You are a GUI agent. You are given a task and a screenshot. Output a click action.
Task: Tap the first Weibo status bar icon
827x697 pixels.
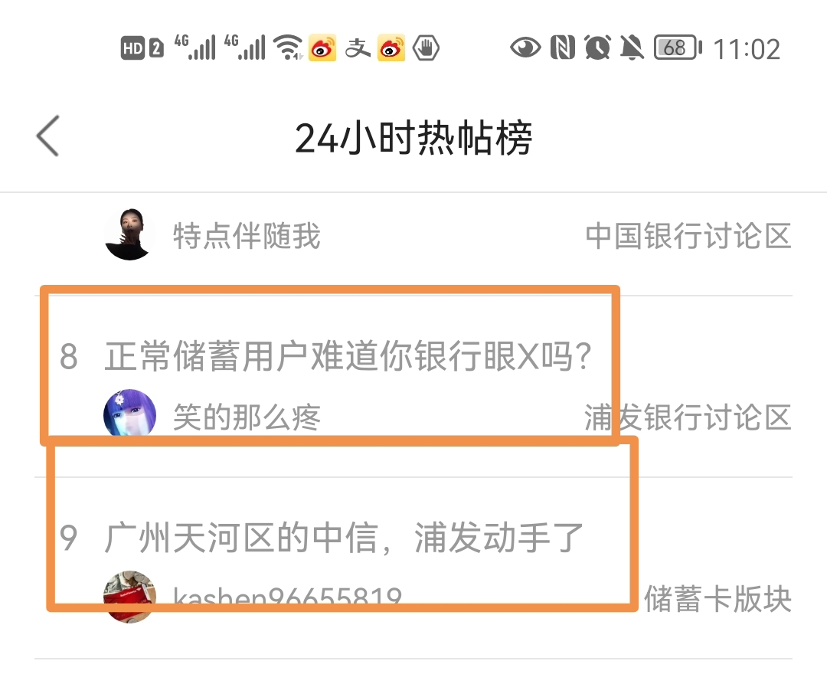point(322,48)
